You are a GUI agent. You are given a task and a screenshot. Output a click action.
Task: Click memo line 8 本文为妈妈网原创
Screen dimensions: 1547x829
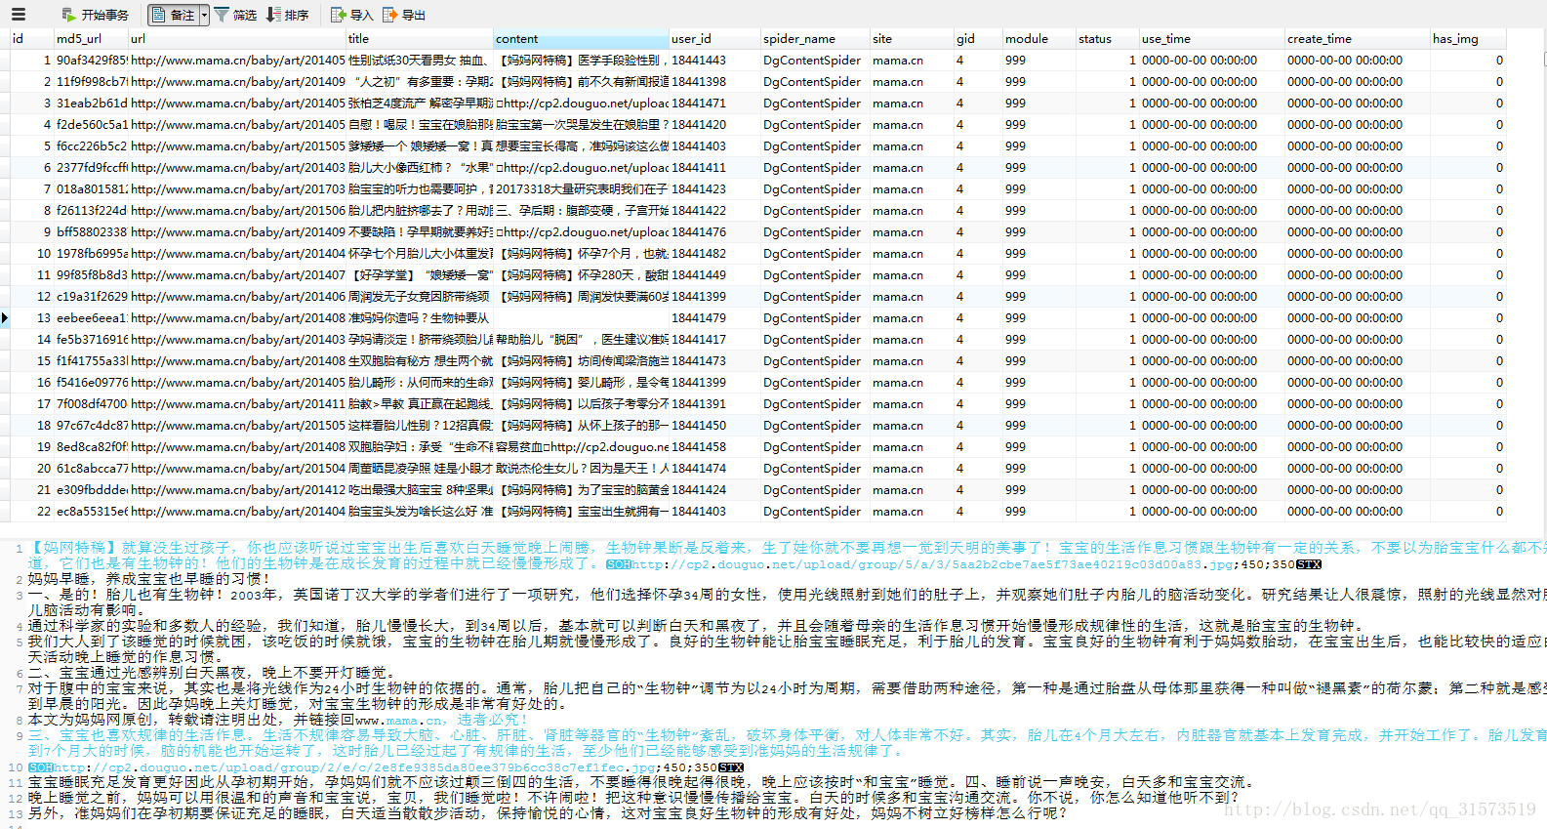pos(277,720)
